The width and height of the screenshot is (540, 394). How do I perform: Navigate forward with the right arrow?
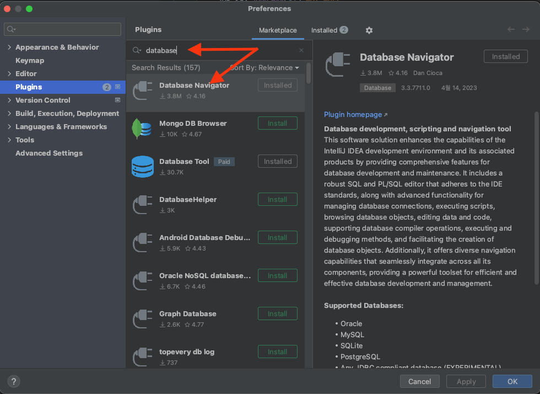click(526, 29)
